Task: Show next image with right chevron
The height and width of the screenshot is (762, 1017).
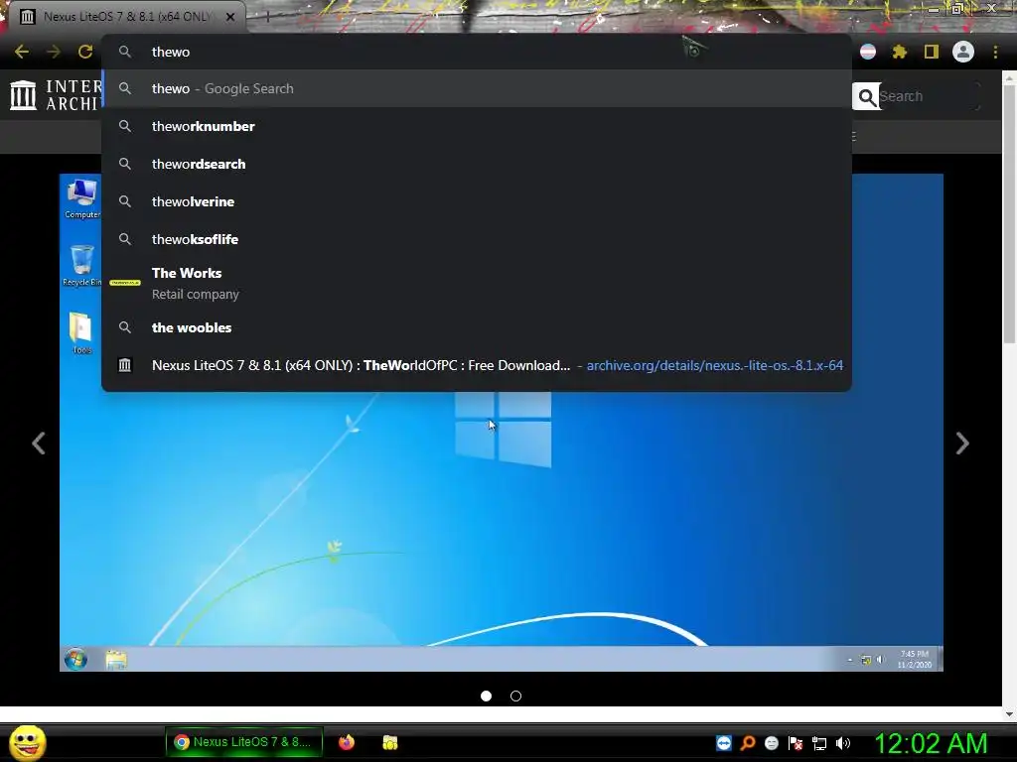Action: (x=962, y=444)
